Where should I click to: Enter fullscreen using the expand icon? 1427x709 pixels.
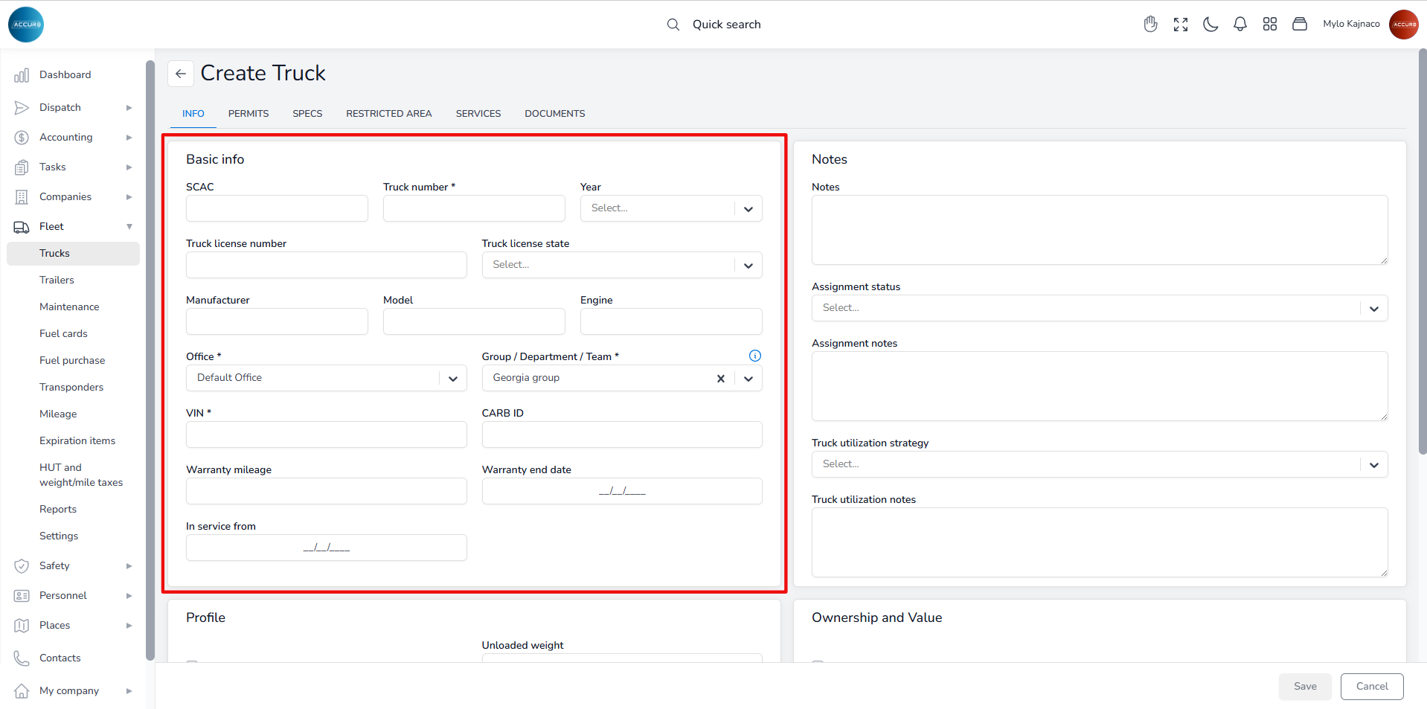[x=1181, y=25]
